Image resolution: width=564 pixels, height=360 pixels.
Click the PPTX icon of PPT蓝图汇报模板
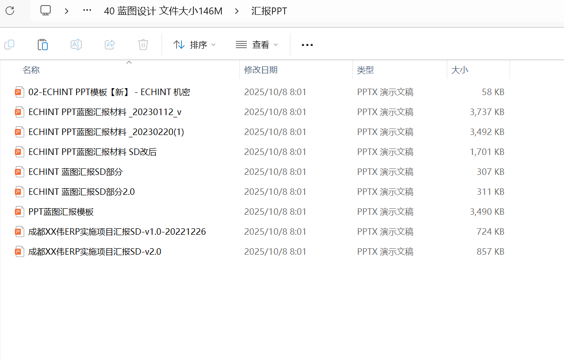[x=19, y=212]
